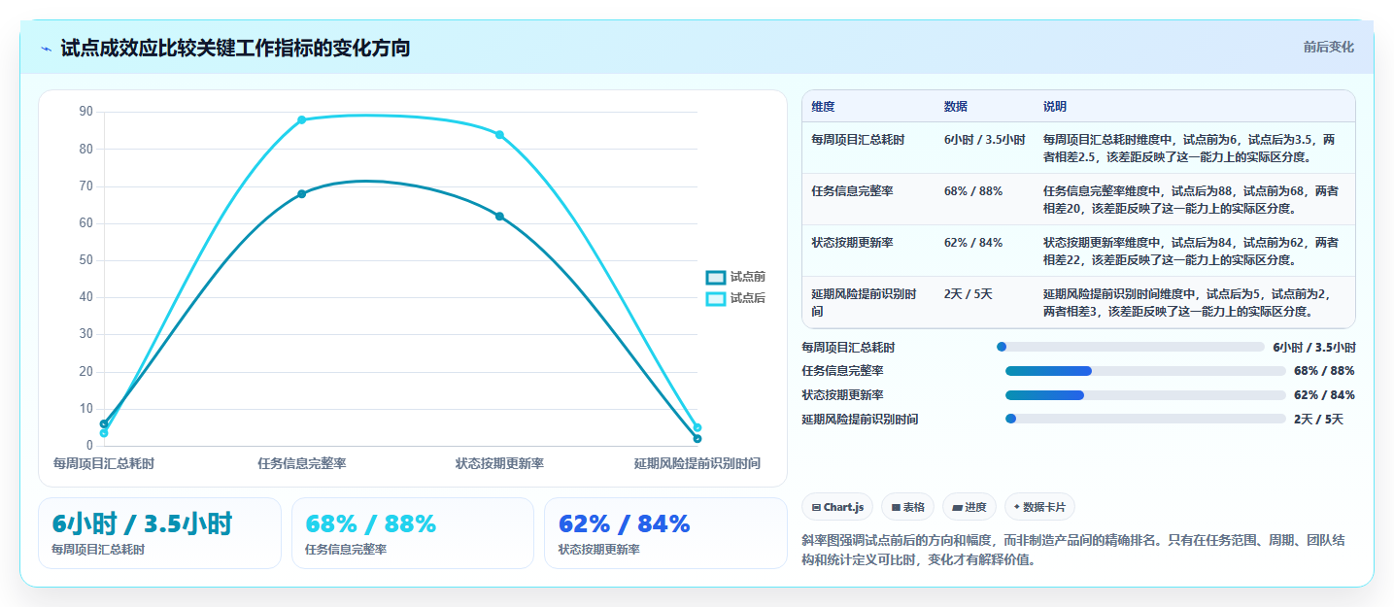Screen dimensions: 1394x607
Task: Click the 数据 column header
Action: [x=956, y=107]
